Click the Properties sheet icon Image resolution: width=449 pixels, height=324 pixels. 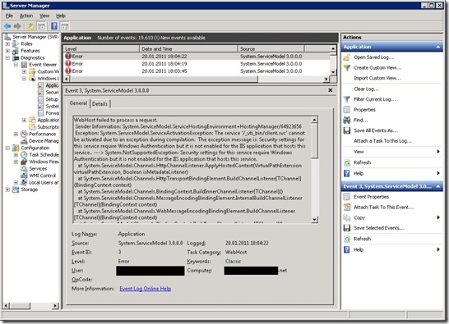[347, 110]
